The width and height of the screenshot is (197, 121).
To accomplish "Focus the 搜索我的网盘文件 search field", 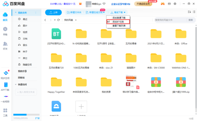I will click(170, 20).
